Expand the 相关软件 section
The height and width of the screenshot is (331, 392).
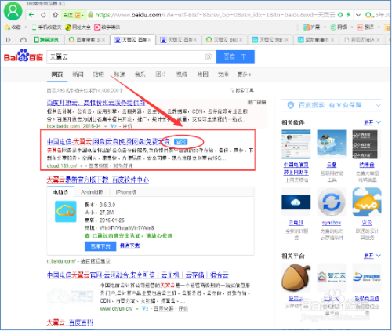[372, 122]
